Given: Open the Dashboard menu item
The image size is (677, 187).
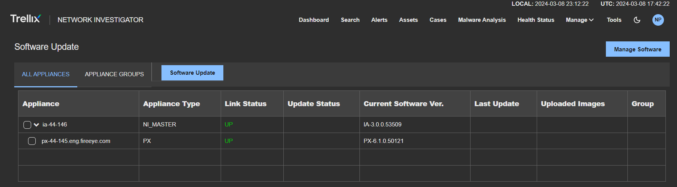Looking at the screenshot, I should (x=314, y=20).
